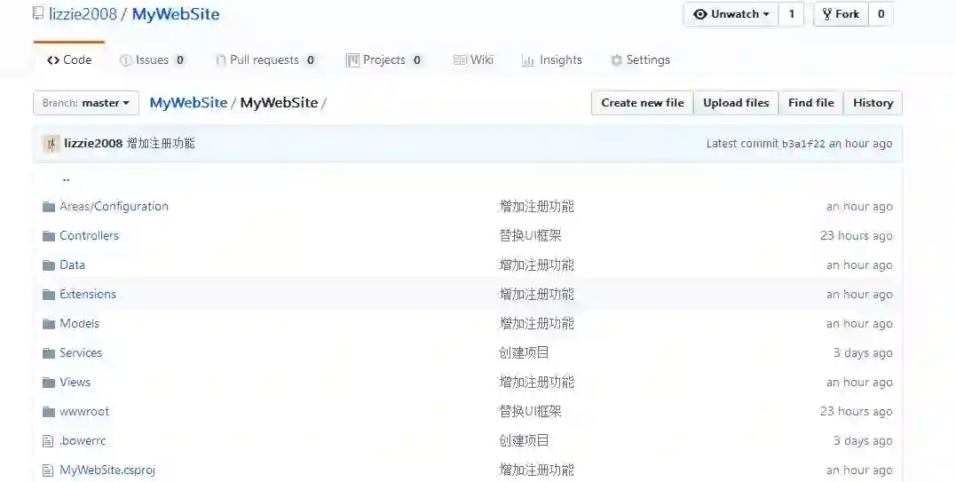
Task: Click folder icon next to Models
Action: [49, 324]
